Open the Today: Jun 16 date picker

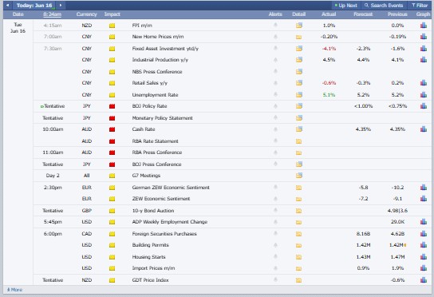pos(34,6)
